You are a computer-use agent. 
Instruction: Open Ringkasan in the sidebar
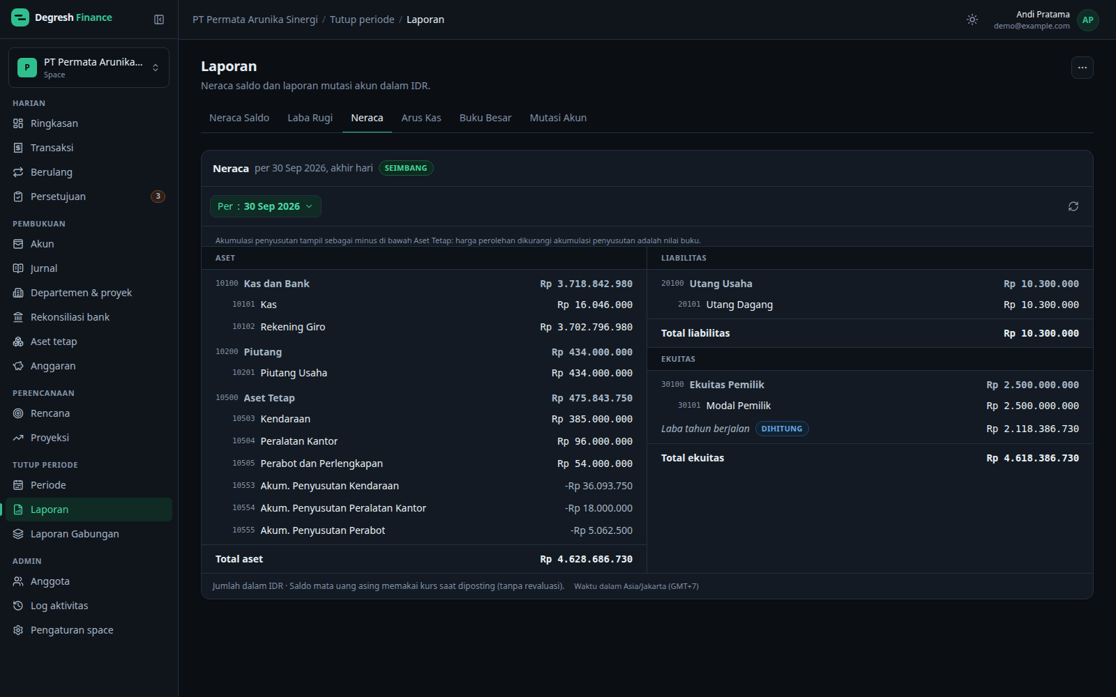(x=89, y=123)
